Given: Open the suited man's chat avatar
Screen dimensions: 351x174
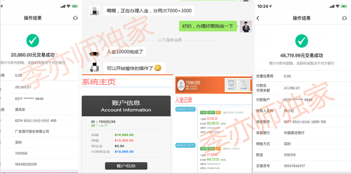Looking at the screenshot, I should pos(246,27).
